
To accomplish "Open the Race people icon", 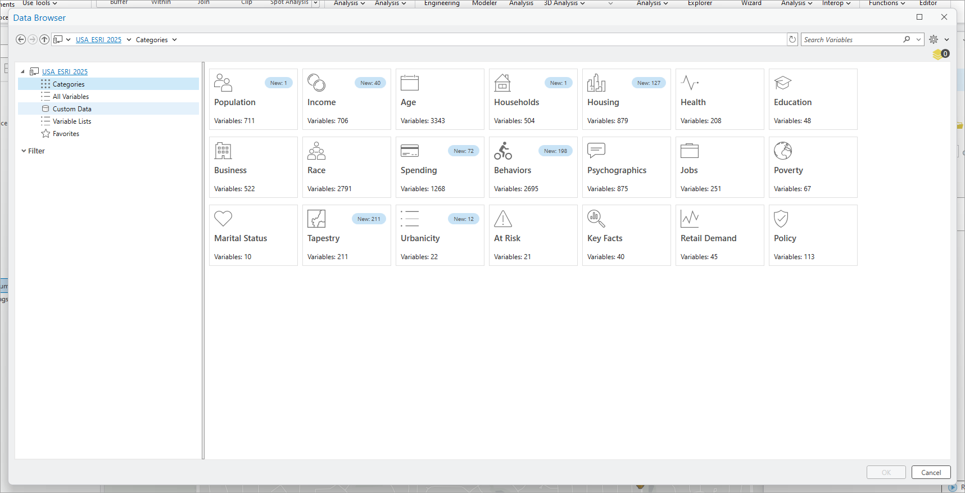I will 316,151.
